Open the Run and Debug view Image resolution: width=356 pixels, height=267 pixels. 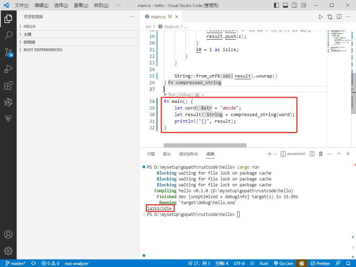click(8, 69)
